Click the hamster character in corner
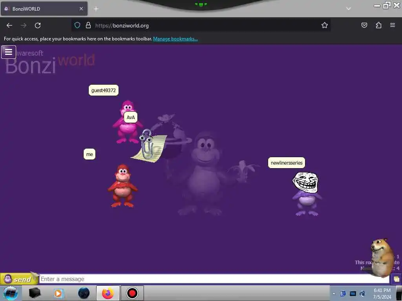This screenshot has height=301, width=402. click(382, 258)
